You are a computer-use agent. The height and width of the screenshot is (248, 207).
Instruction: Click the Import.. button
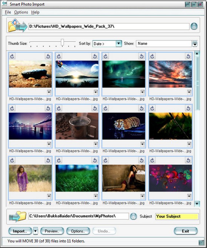click(x=20, y=231)
